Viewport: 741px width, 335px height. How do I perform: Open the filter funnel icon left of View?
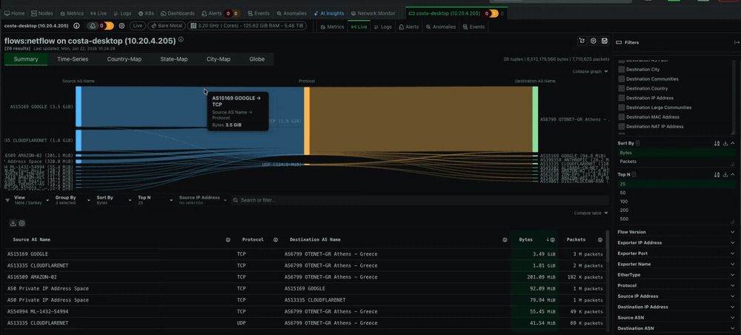pos(7,200)
